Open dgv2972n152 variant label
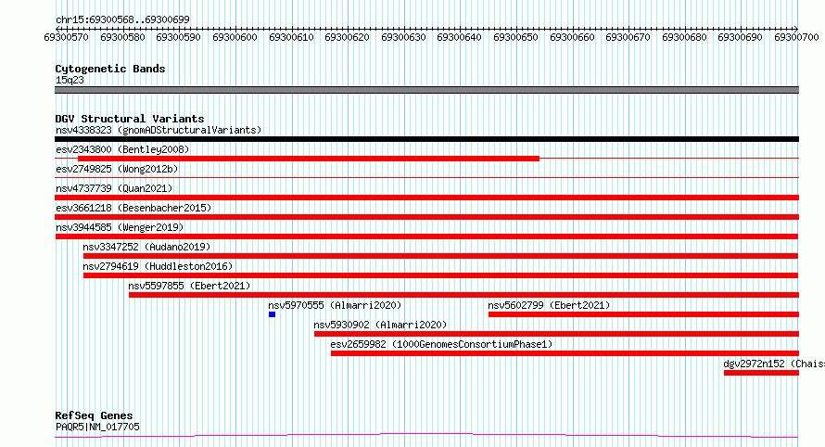Image resolution: width=825 pixels, height=447 pixels. (x=774, y=364)
